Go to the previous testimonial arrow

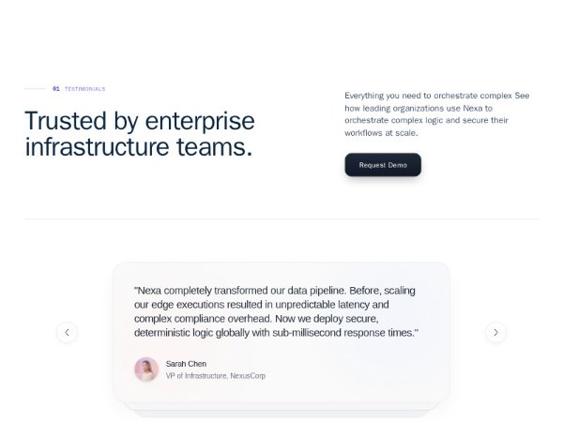pyautogui.click(x=67, y=332)
